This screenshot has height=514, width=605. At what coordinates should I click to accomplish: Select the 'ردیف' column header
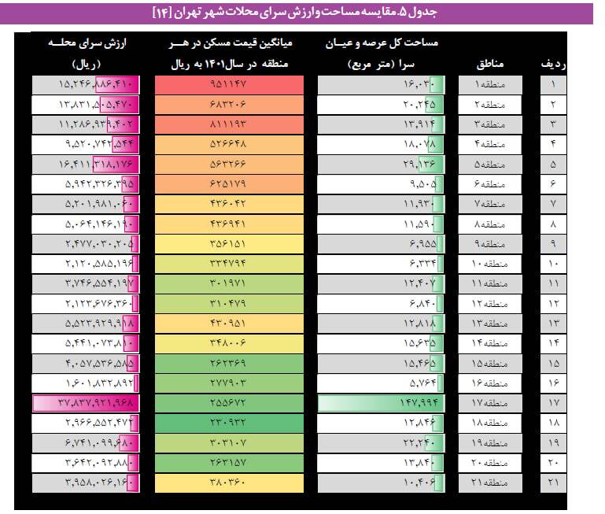[553, 64]
